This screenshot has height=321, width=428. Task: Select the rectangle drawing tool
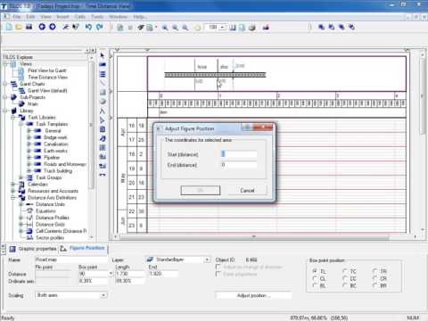103,93
